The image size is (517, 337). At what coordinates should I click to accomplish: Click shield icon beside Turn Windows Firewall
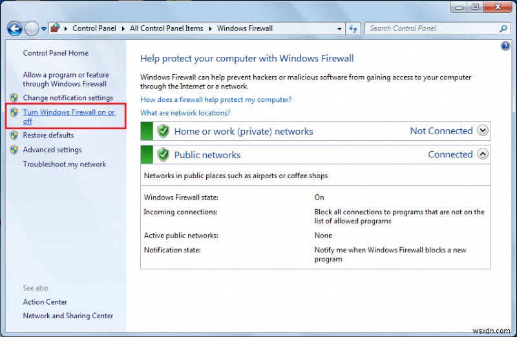tap(14, 112)
